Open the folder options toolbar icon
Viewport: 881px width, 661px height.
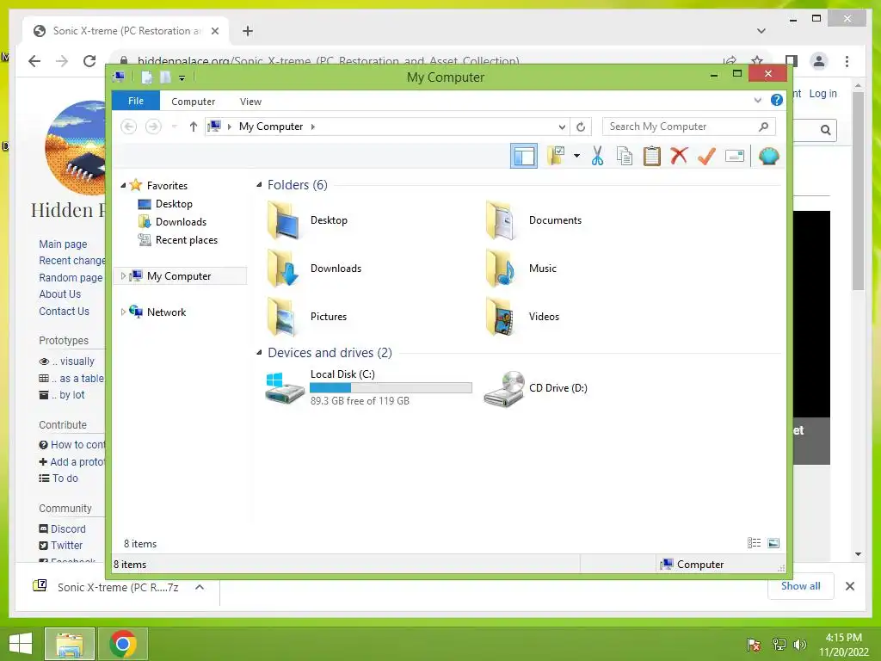557,156
